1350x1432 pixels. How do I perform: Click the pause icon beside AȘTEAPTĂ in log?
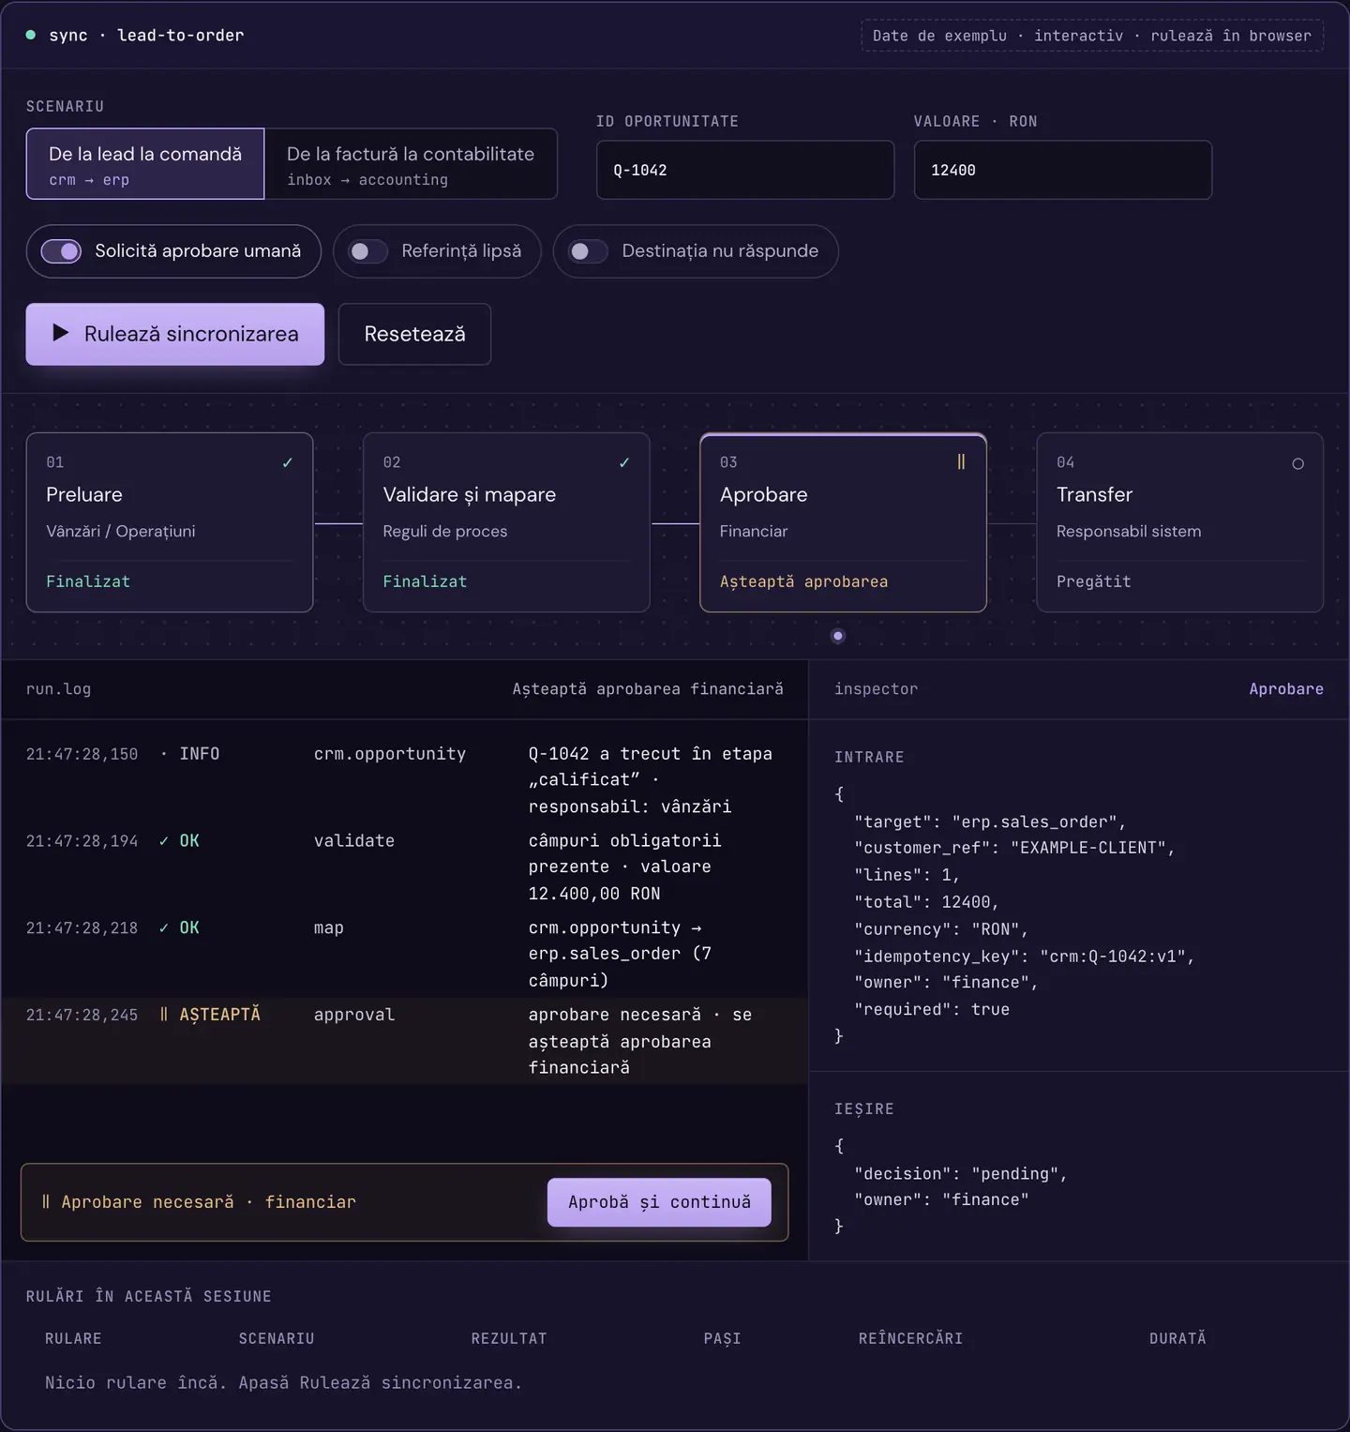tap(164, 1014)
